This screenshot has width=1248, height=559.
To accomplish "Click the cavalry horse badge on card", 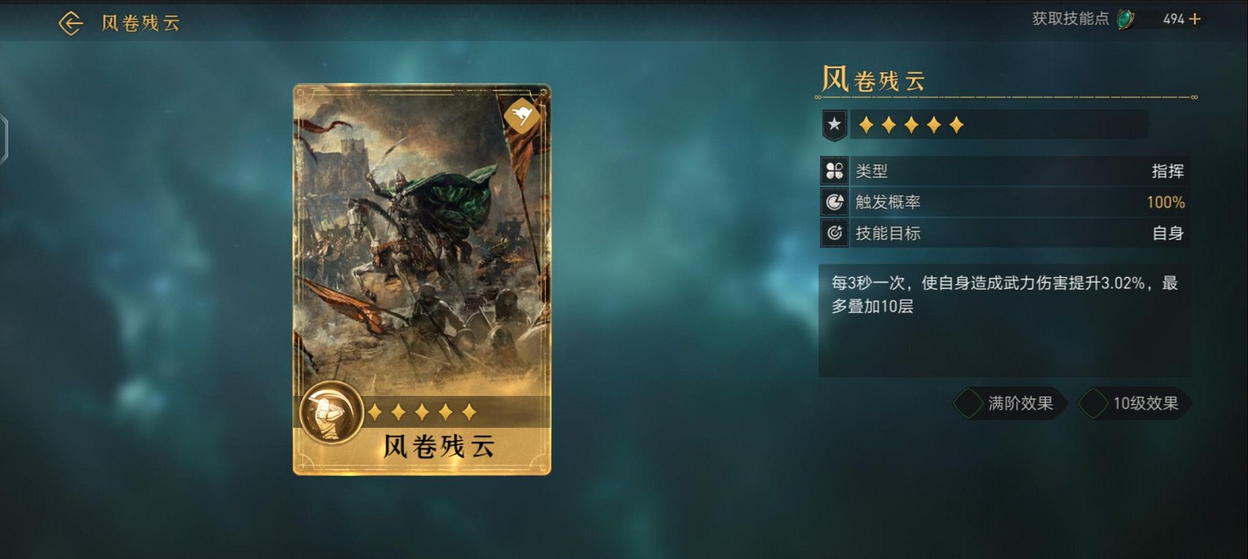I will 522,116.
